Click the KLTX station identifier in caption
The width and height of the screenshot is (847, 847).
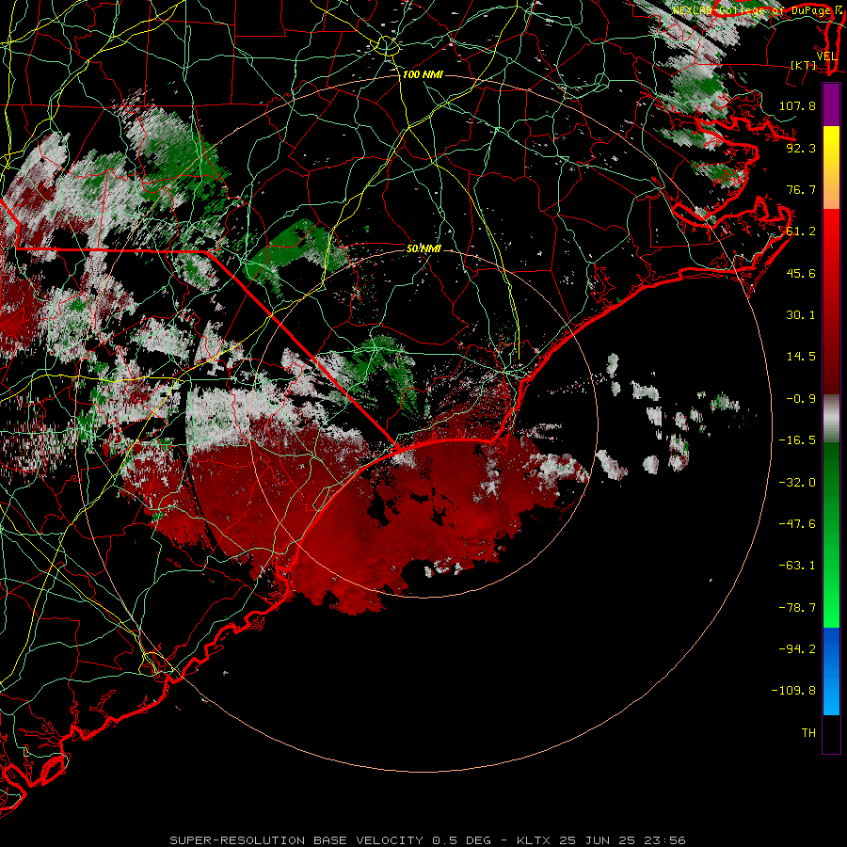(x=535, y=840)
